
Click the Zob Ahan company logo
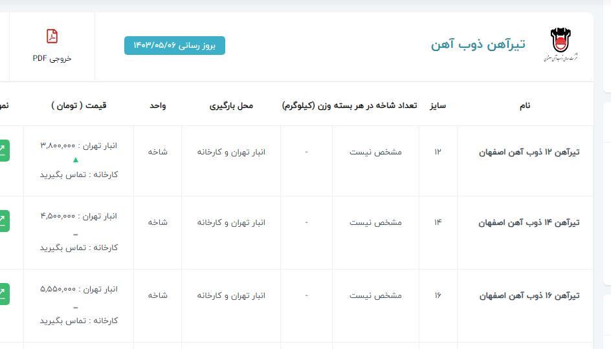point(561,45)
